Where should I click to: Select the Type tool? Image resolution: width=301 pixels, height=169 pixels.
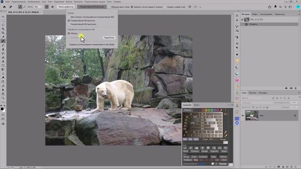tap(3, 82)
